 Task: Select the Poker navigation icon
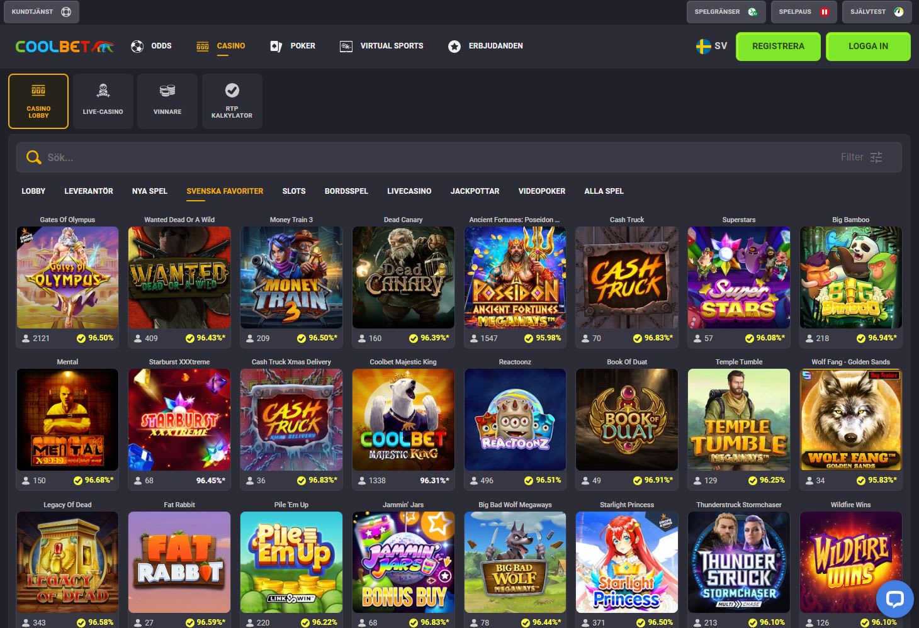pyautogui.click(x=275, y=46)
